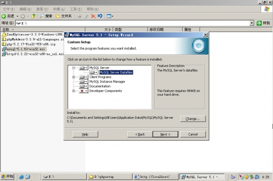Click the Next > button in wizard
The height and width of the screenshot is (181, 273).
point(165,134)
